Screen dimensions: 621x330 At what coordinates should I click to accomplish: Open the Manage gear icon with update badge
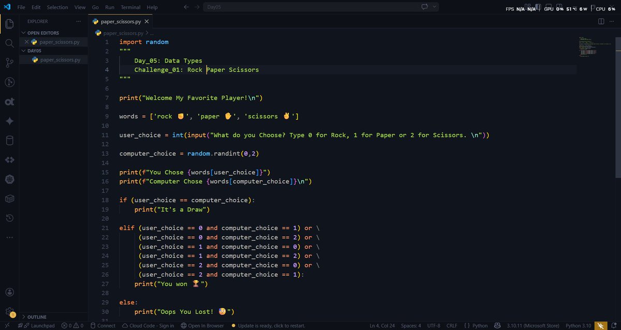(x=9, y=312)
